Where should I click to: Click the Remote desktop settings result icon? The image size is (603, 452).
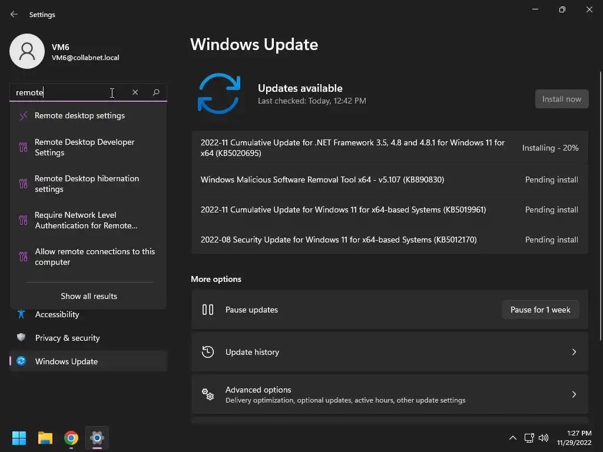pos(23,116)
